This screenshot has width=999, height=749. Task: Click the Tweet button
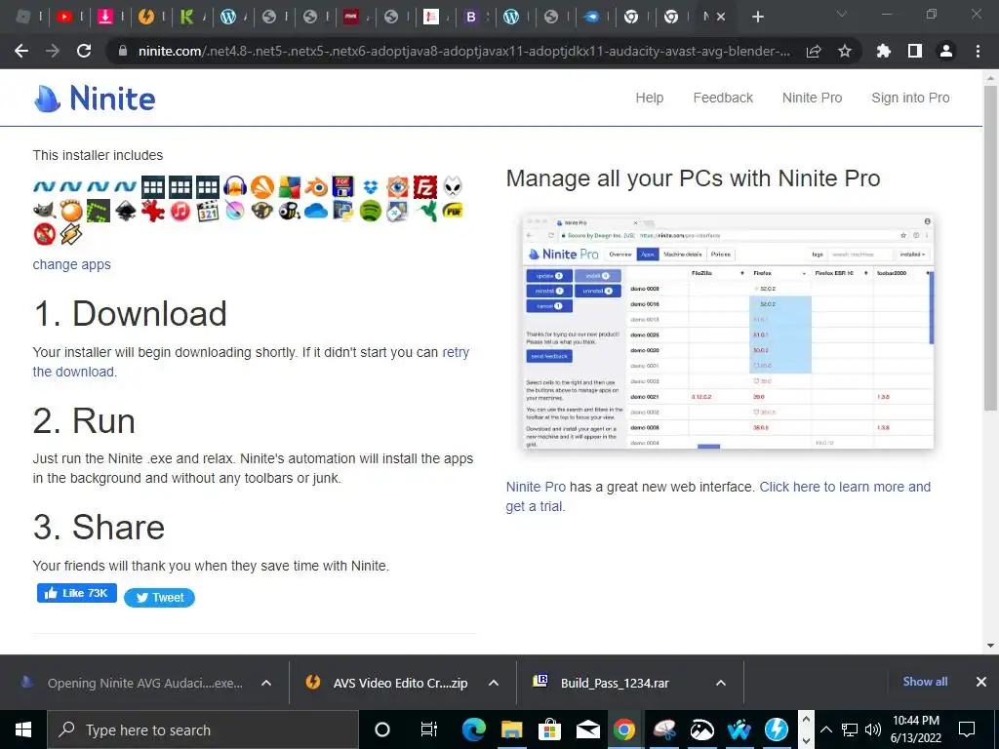159,598
